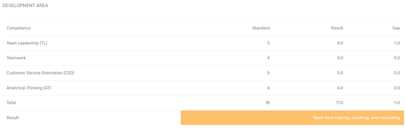Select the Teamwork competency label
Screen dimensions: 406x130
click(16, 58)
